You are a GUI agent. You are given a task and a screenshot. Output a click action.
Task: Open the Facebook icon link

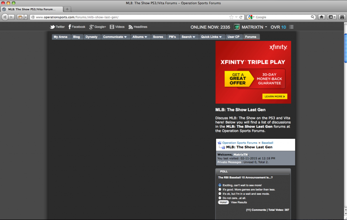[x=69, y=27]
